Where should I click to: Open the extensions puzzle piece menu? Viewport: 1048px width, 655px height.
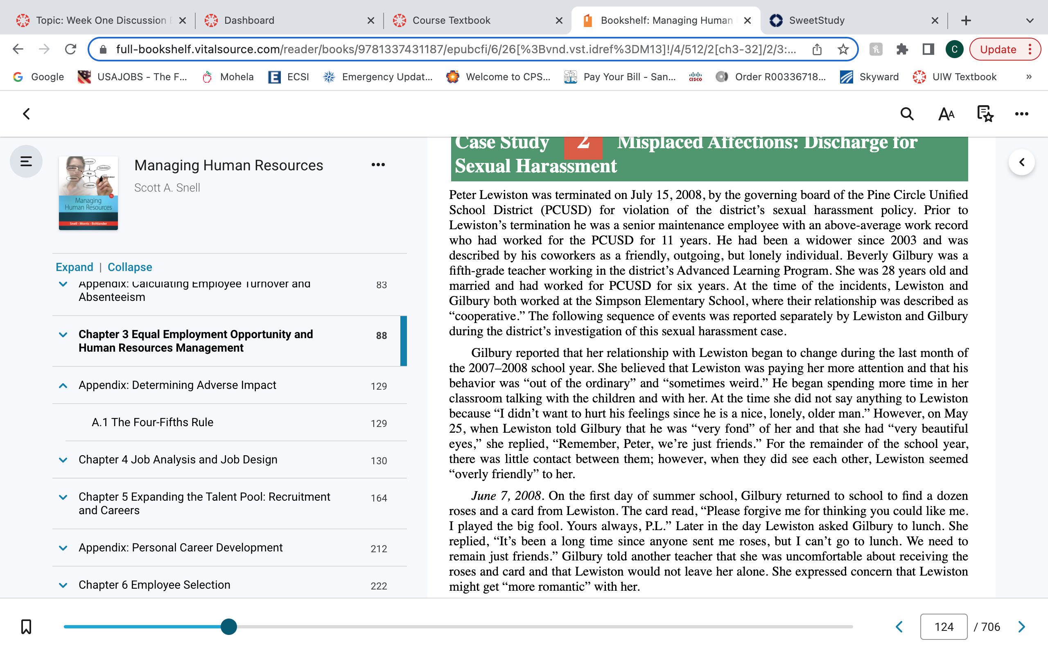pyautogui.click(x=901, y=50)
